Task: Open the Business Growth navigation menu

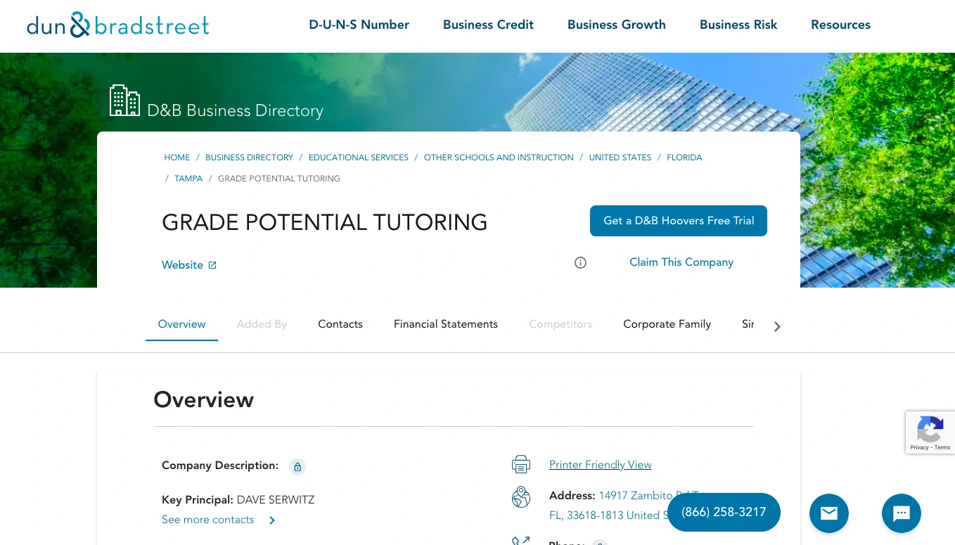Action: (616, 25)
